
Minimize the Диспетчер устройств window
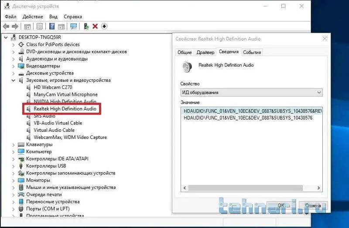pyautogui.click(x=266, y=6)
